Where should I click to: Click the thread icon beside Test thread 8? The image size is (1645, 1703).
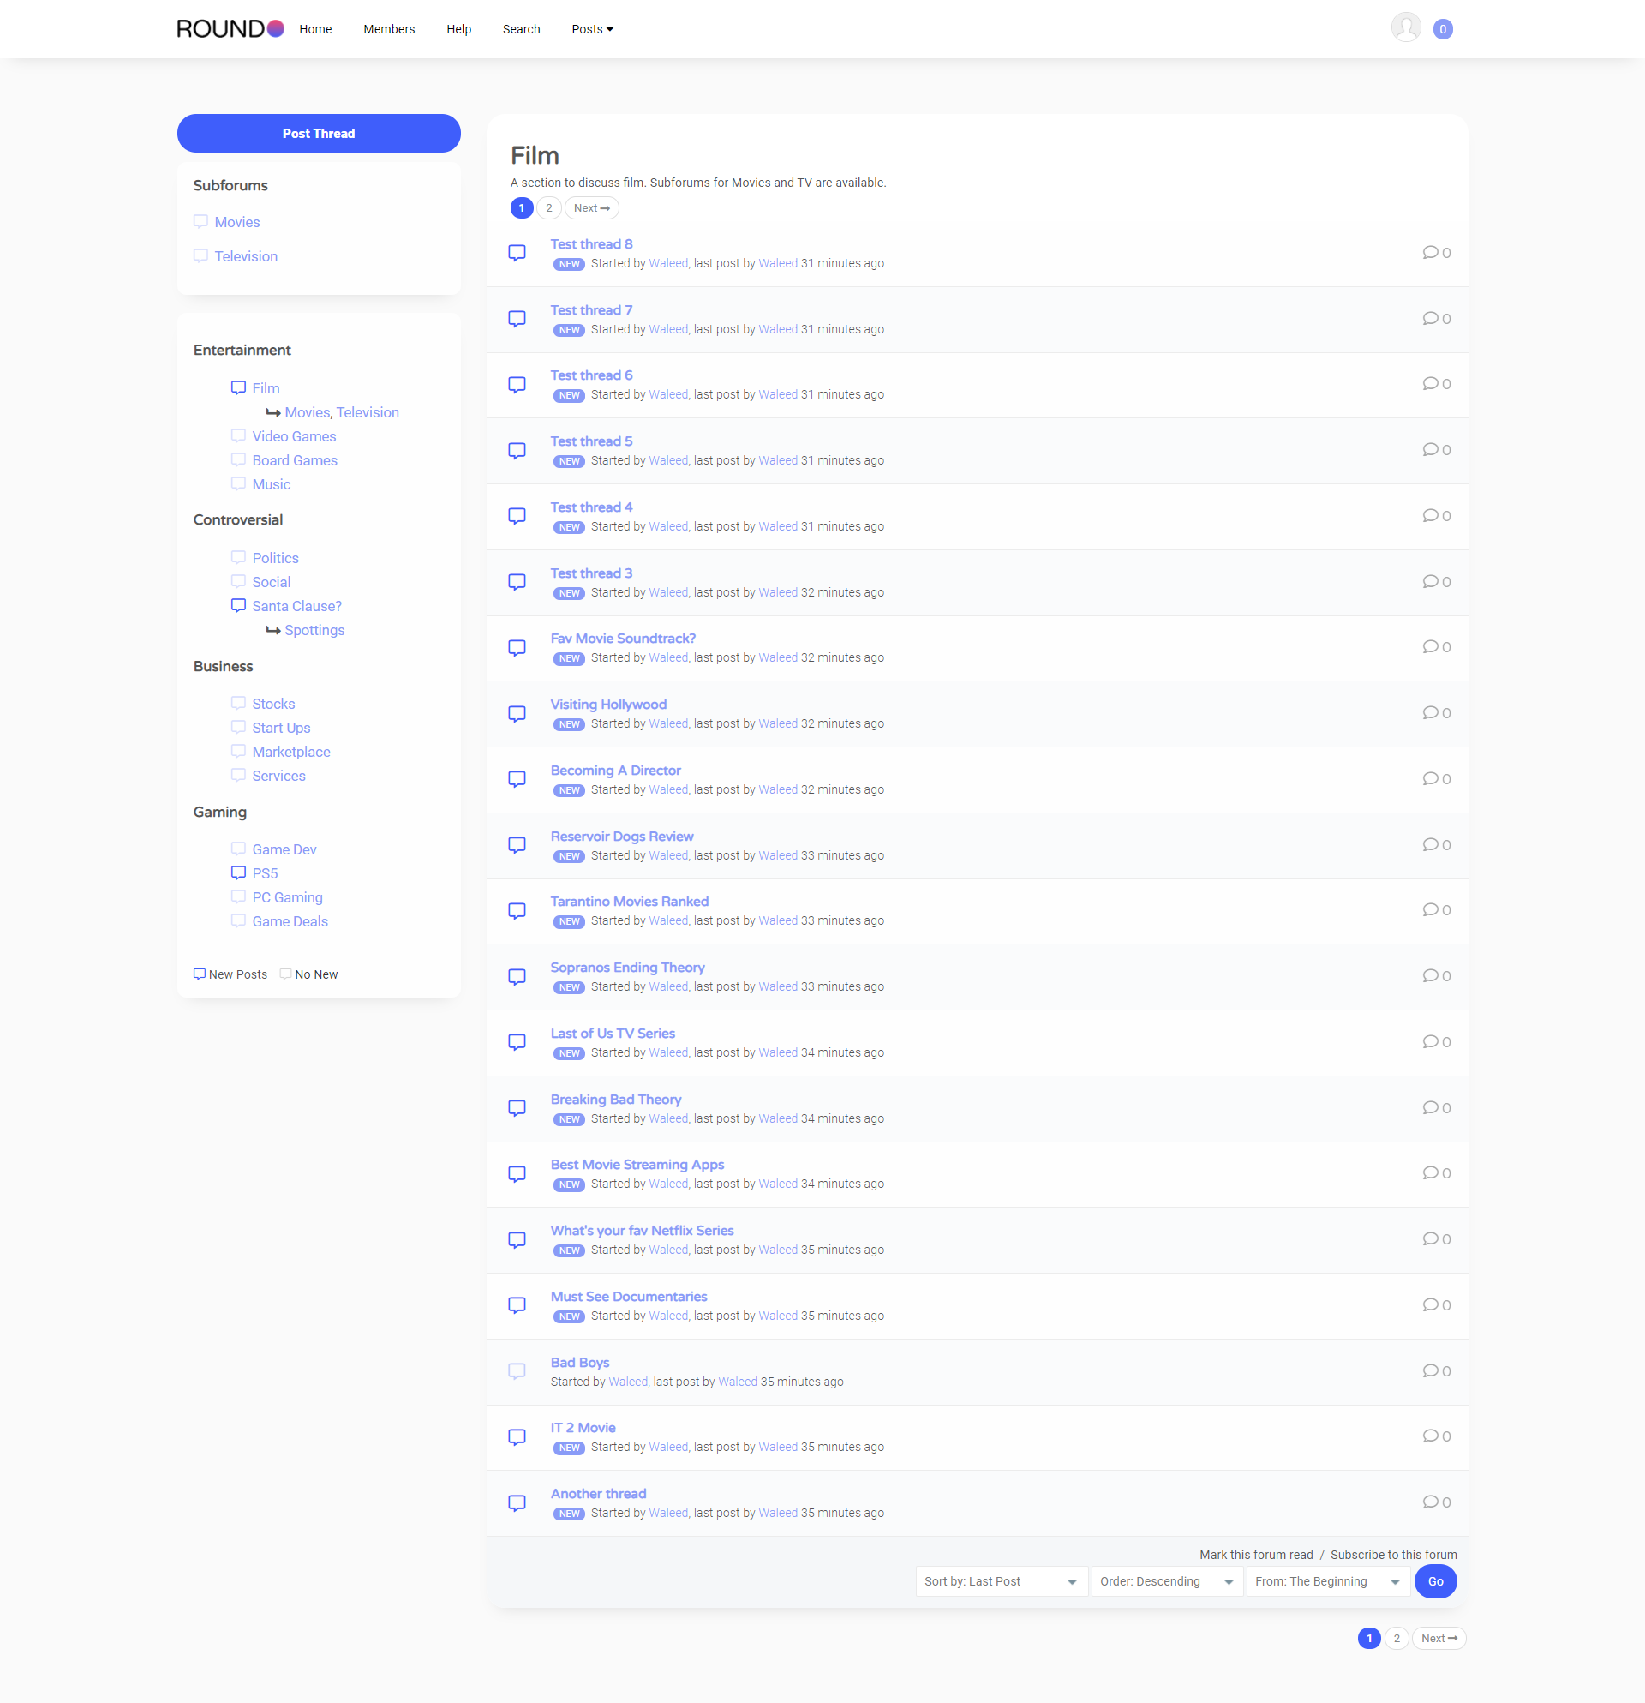517,253
